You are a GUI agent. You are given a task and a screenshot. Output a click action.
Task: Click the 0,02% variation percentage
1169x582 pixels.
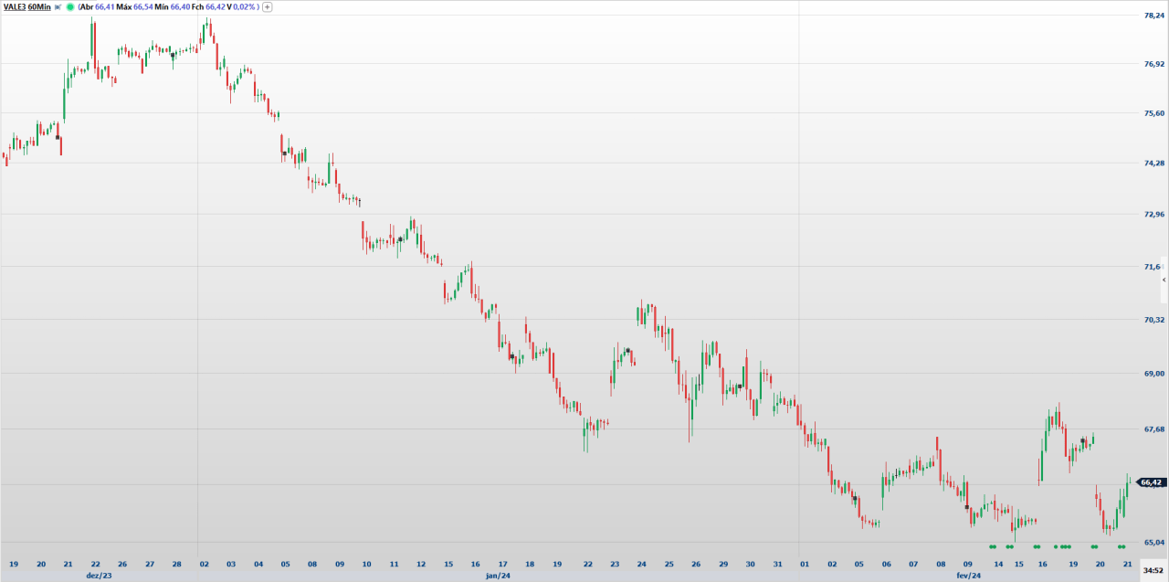point(245,6)
